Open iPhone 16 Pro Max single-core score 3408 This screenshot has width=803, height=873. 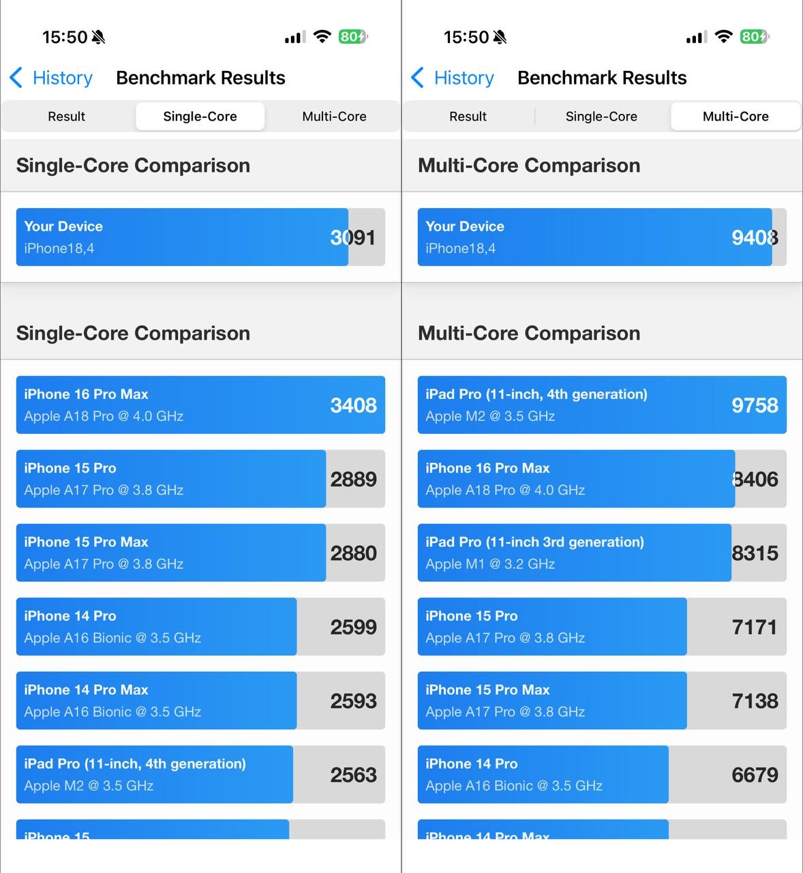(x=200, y=405)
